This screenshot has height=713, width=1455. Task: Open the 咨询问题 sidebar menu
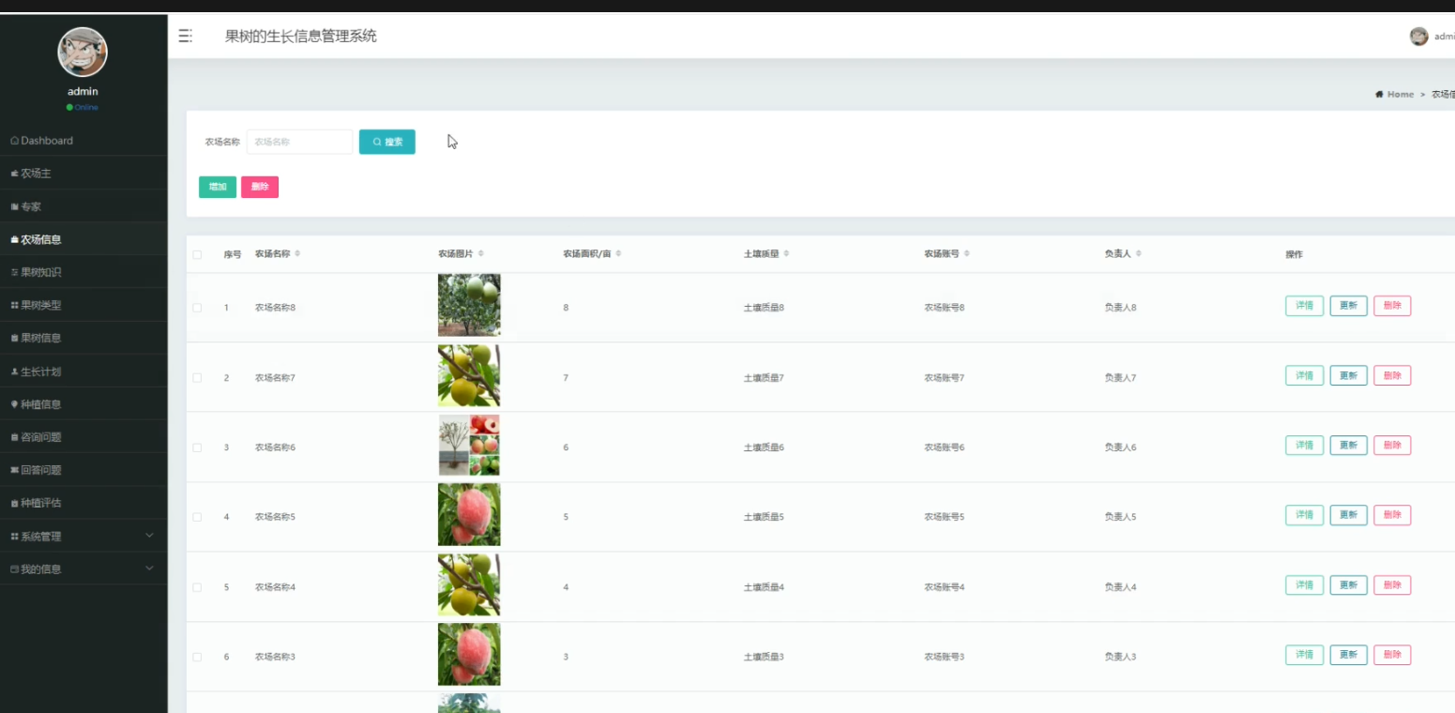(83, 437)
